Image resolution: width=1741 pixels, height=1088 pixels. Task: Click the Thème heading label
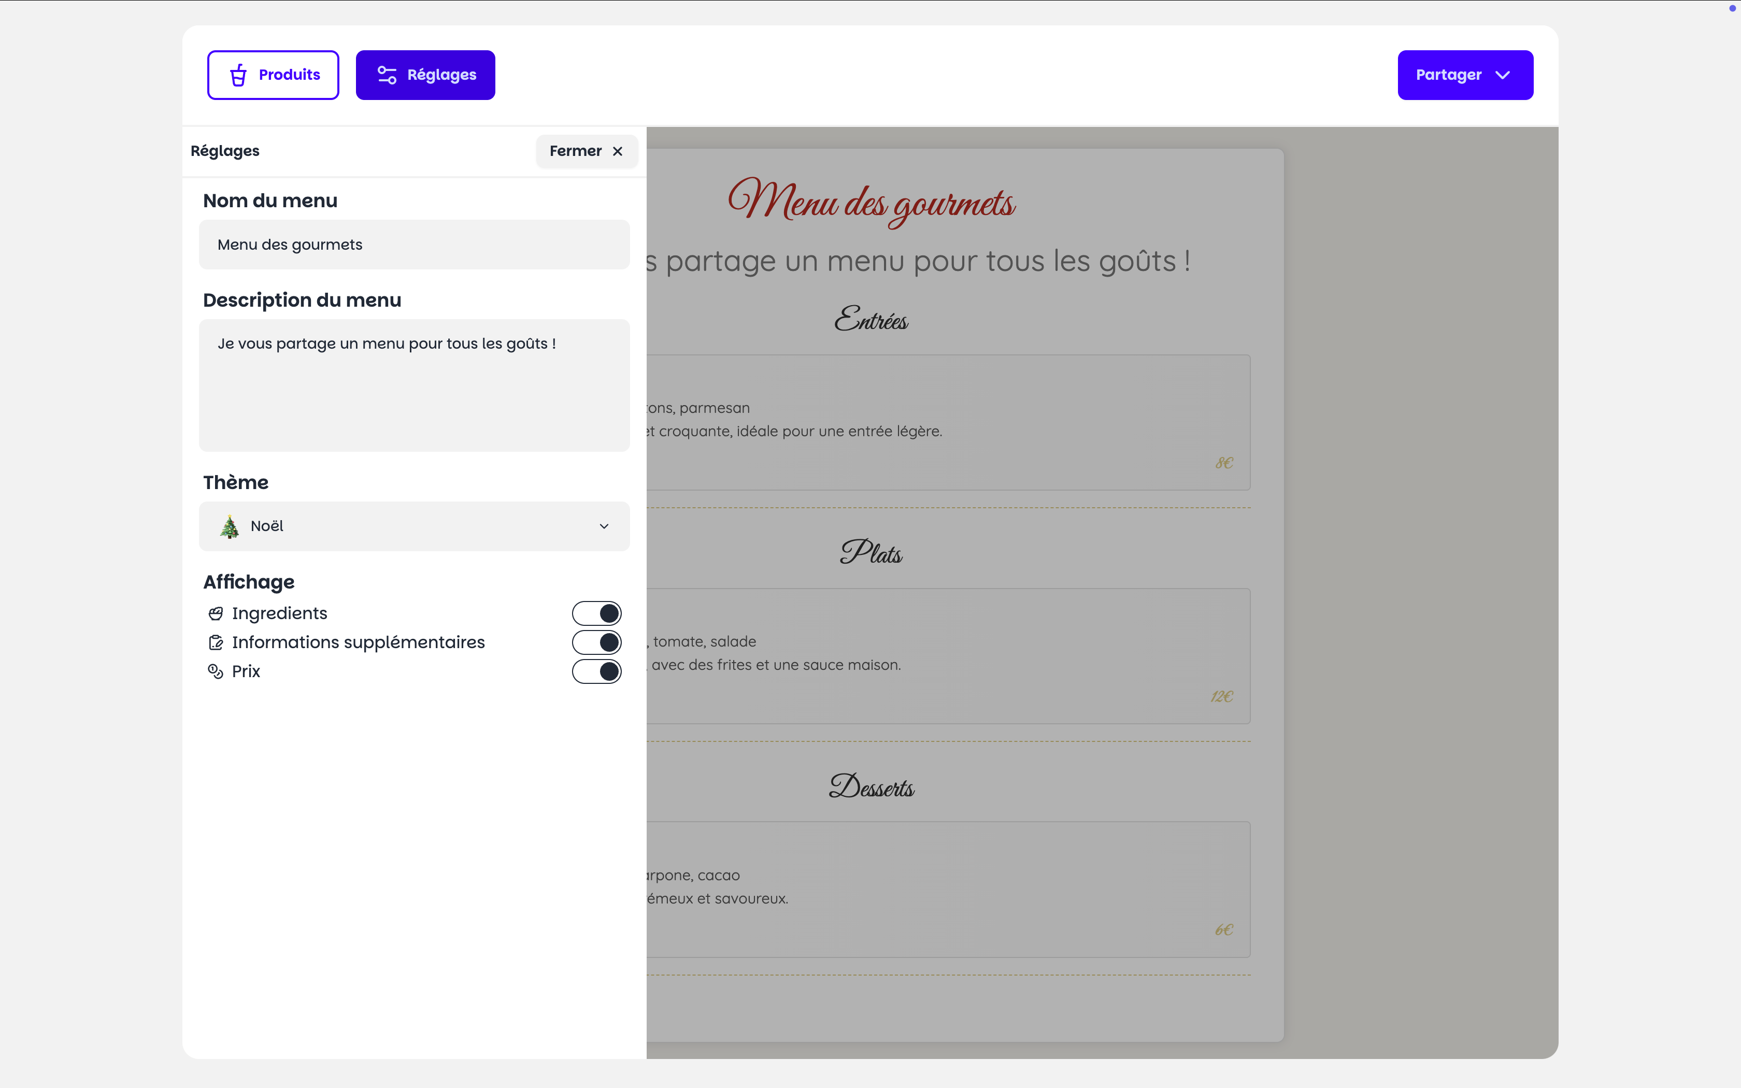coord(235,482)
